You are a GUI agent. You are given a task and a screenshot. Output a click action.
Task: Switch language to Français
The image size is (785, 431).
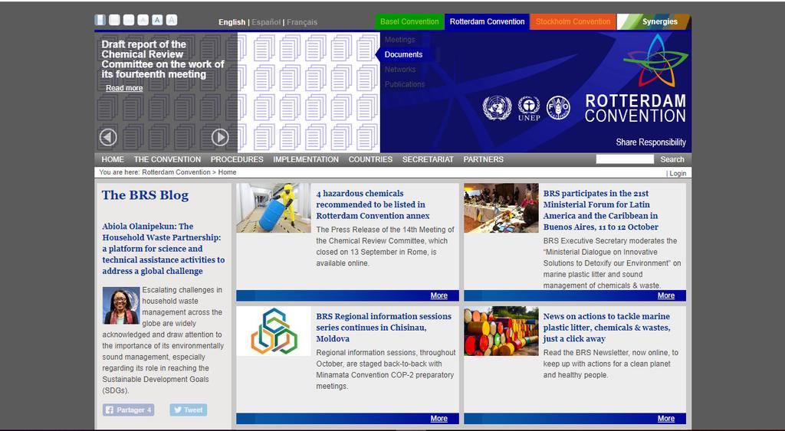(302, 22)
